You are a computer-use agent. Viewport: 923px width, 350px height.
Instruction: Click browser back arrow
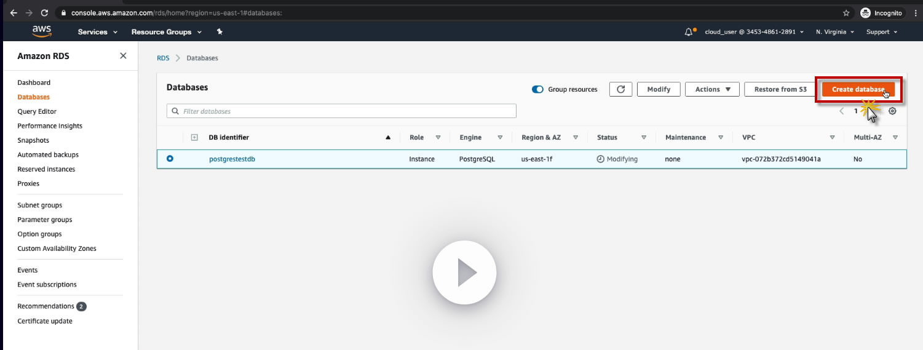click(14, 12)
